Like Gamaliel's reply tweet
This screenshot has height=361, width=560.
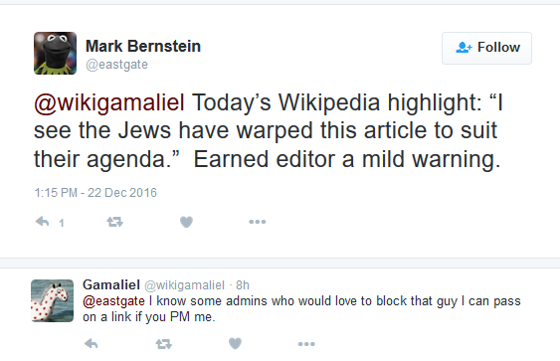tap(235, 344)
